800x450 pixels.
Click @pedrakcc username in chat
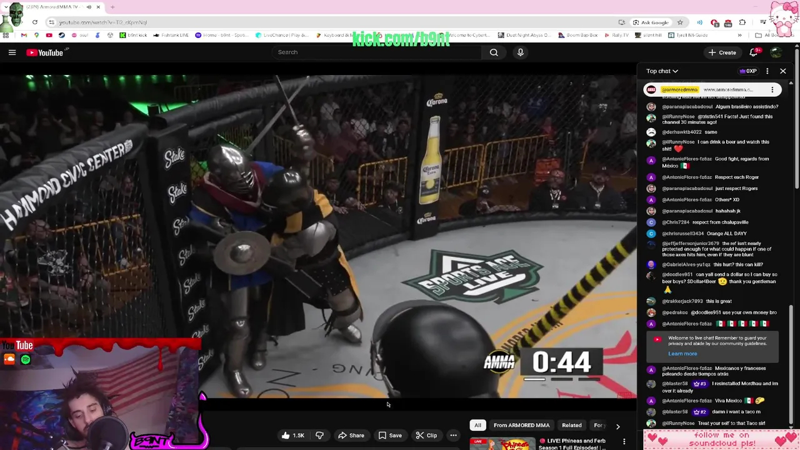pyautogui.click(x=675, y=312)
